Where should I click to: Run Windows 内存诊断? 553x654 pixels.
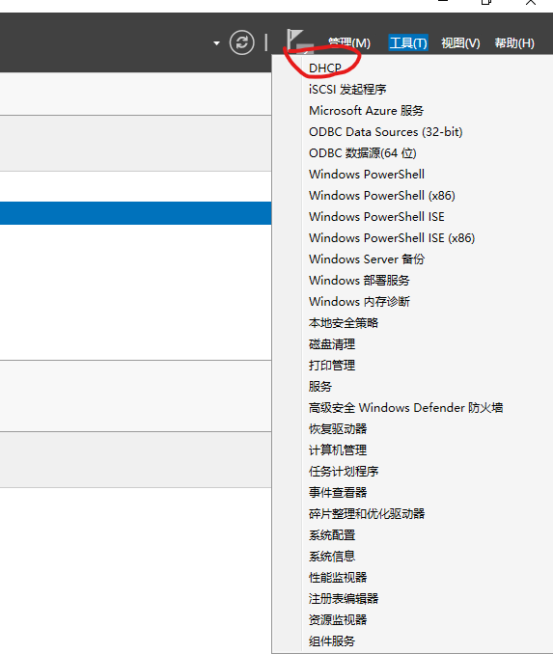(x=359, y=301)
